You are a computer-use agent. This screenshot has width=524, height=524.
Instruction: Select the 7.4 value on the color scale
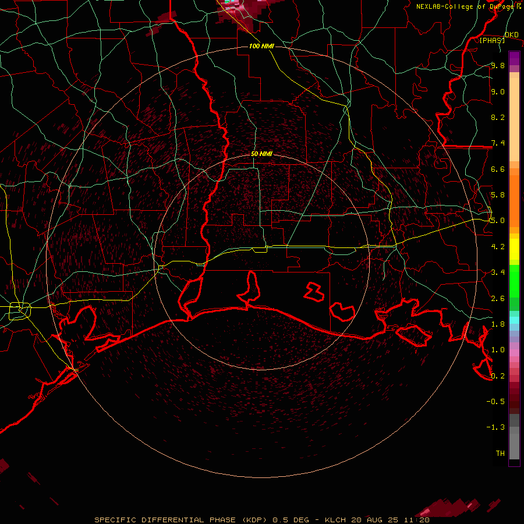pyautogui.click(x=498, y=143)
